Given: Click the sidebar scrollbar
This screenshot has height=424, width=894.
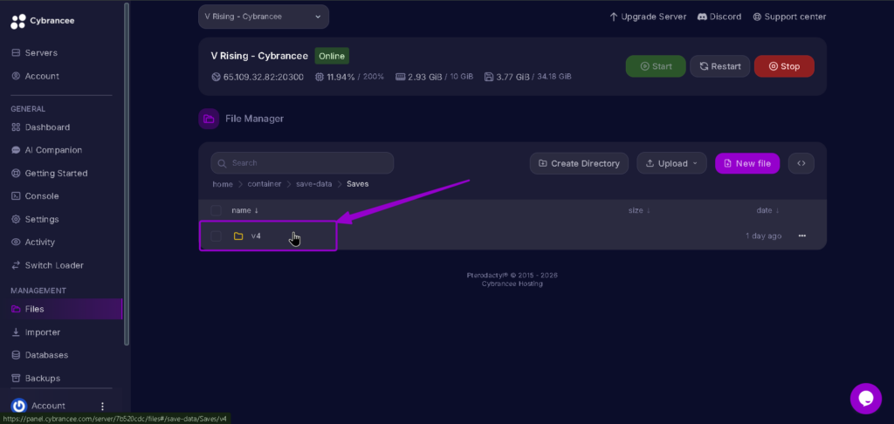Looking at the screenshot, I should pos(127,174).
